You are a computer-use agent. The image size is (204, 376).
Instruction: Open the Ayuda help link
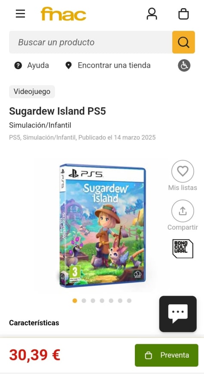point(31,65)
